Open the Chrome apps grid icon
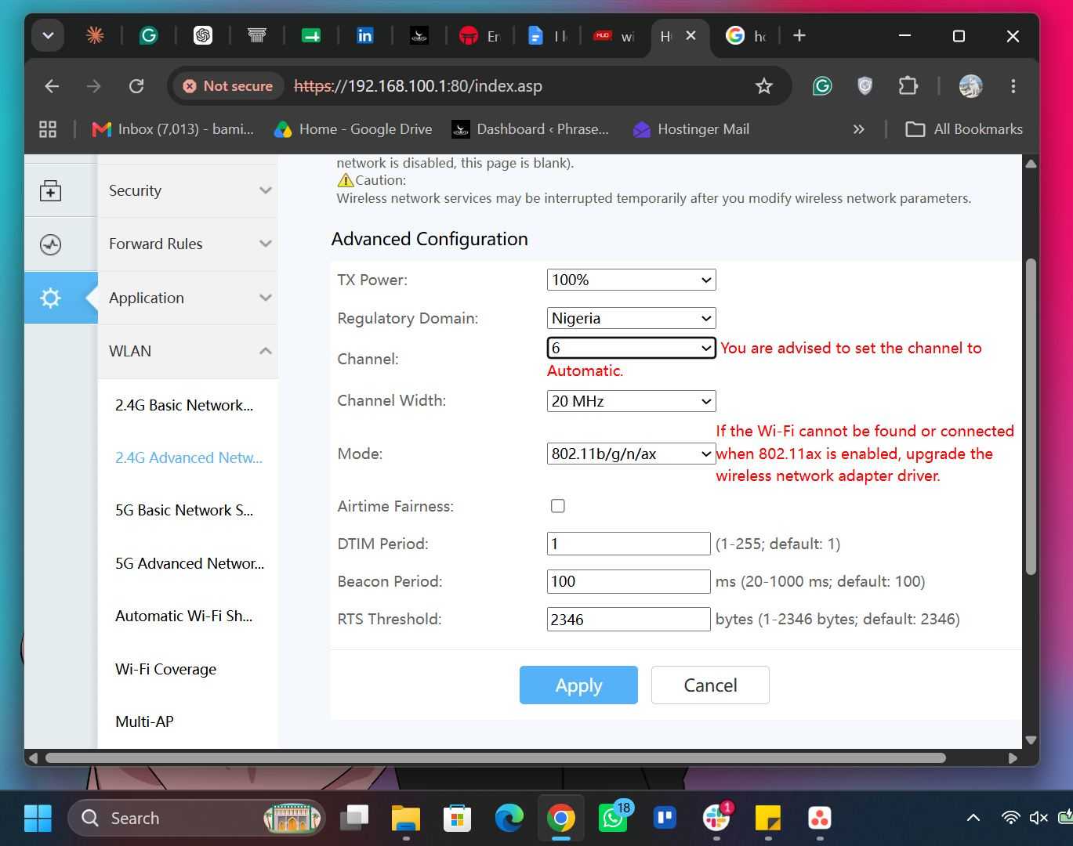Image resolution: width=1073 pixels, height=846 pixels. pyautogui.click(x=48, y=129)
